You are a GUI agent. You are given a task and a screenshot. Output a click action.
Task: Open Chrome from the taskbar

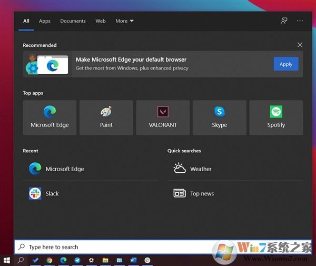click(49, 260)
